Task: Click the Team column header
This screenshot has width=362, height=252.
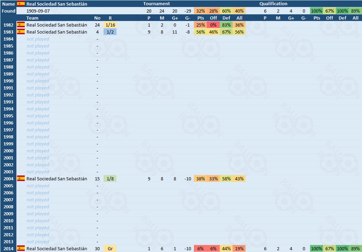Action: pos(32,18)
